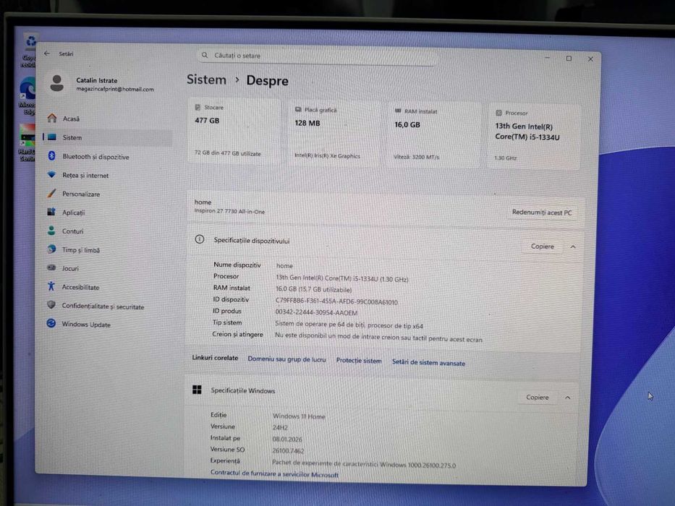
Task: Click the Tip sistem value text
Action: click(x=349, y=325)
